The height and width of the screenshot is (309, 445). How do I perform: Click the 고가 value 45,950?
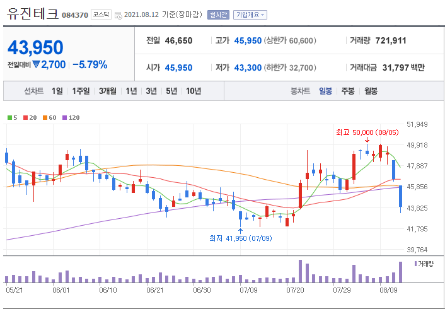[248, 40]
